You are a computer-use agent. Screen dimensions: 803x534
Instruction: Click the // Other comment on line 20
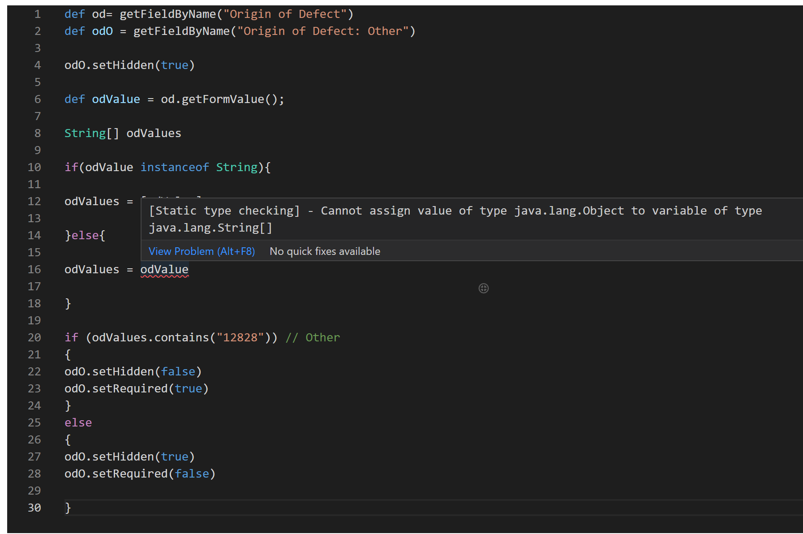tap(313, 338)
